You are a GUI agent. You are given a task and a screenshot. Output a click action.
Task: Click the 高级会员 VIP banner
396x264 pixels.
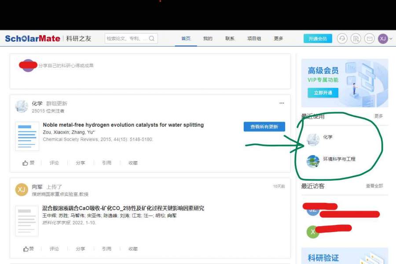[345, 83]
